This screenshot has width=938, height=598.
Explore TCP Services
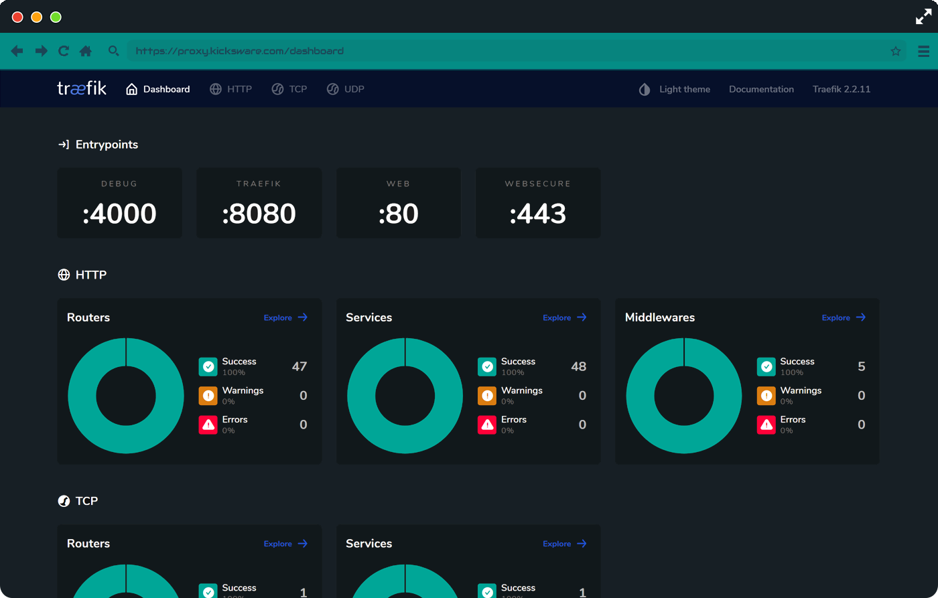coord(565,544)
